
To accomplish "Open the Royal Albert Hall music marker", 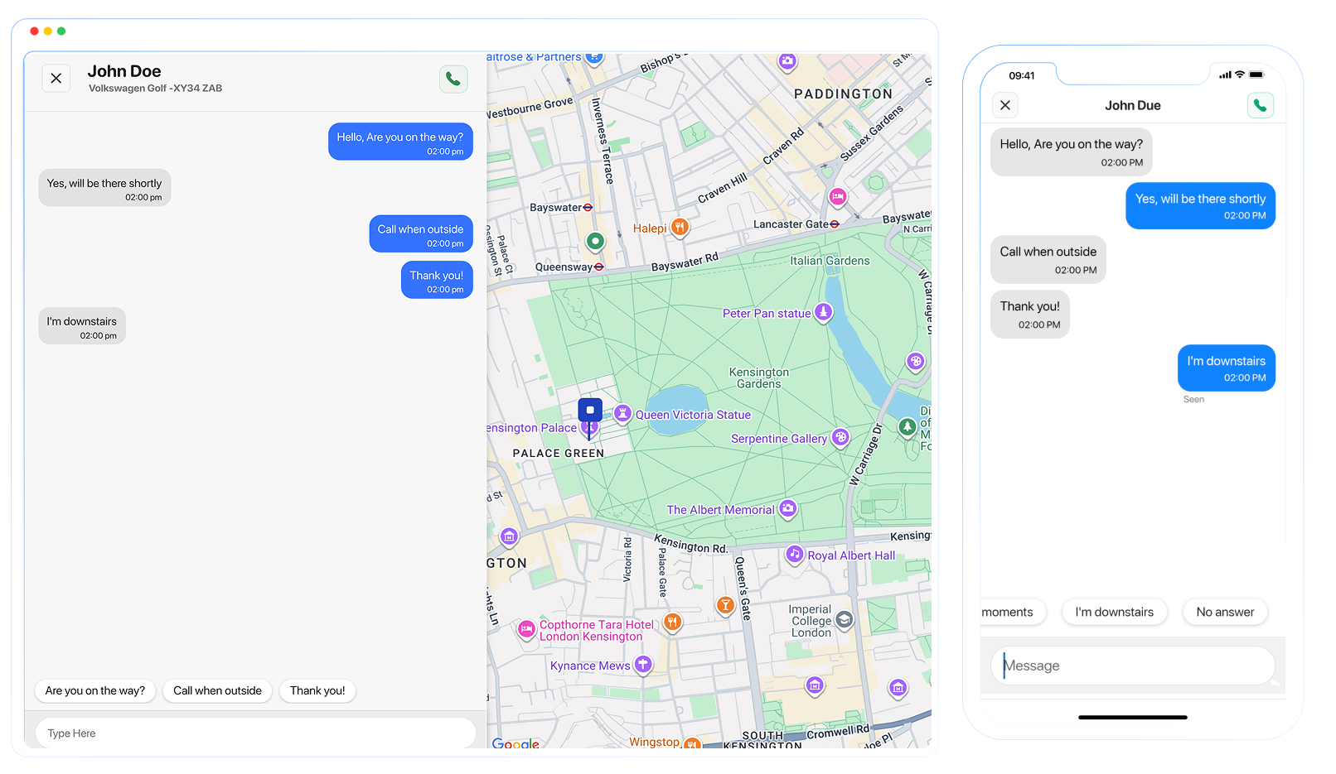I will (x=794, y=555).
